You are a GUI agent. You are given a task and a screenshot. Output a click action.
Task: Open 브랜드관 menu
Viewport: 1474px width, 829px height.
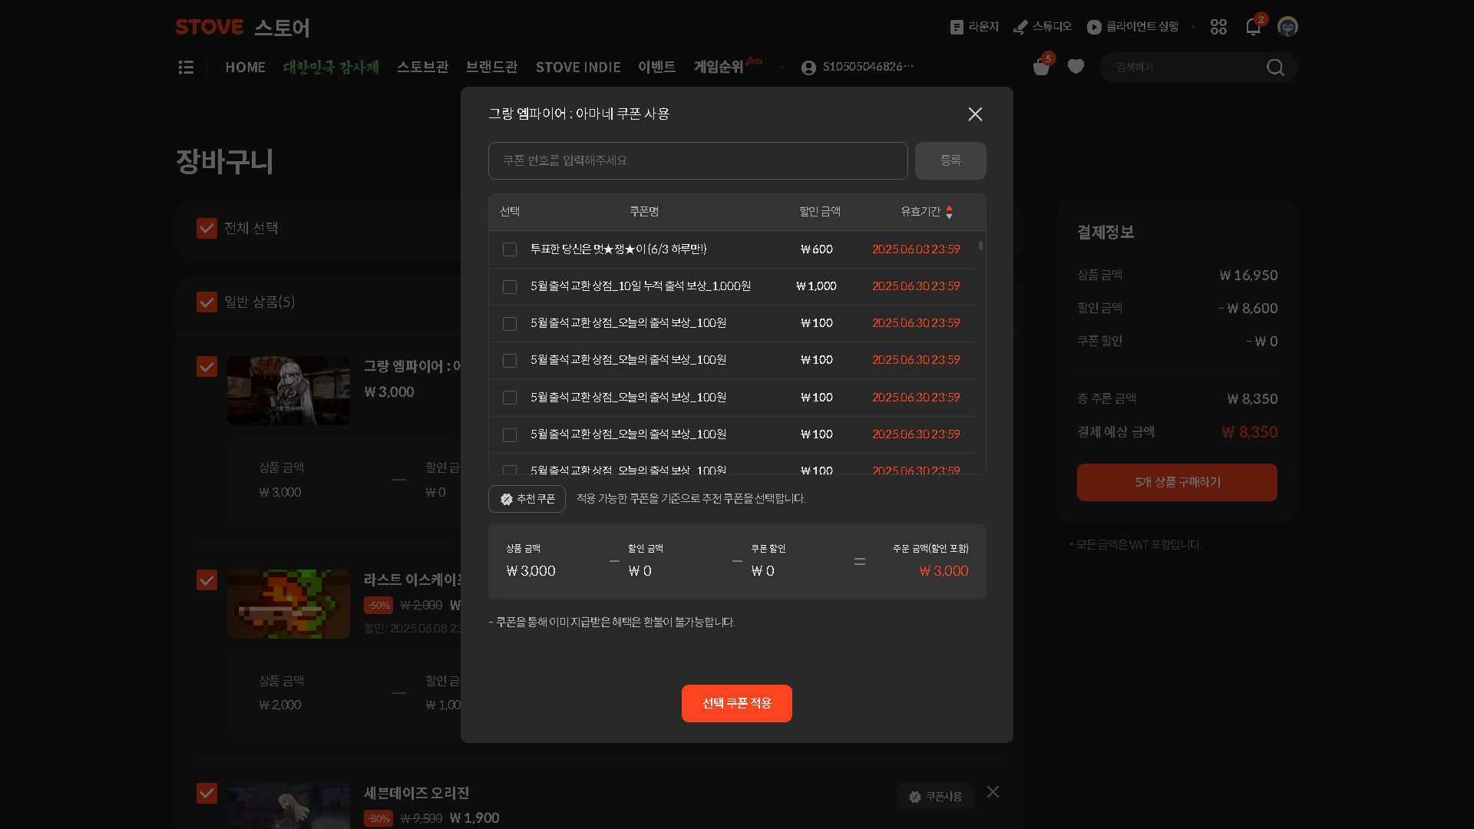click(x=492, y=68)
